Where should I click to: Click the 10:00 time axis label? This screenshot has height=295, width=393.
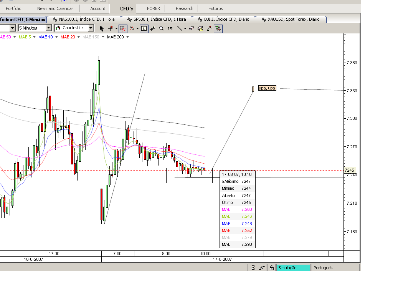[x=205, y=254]
